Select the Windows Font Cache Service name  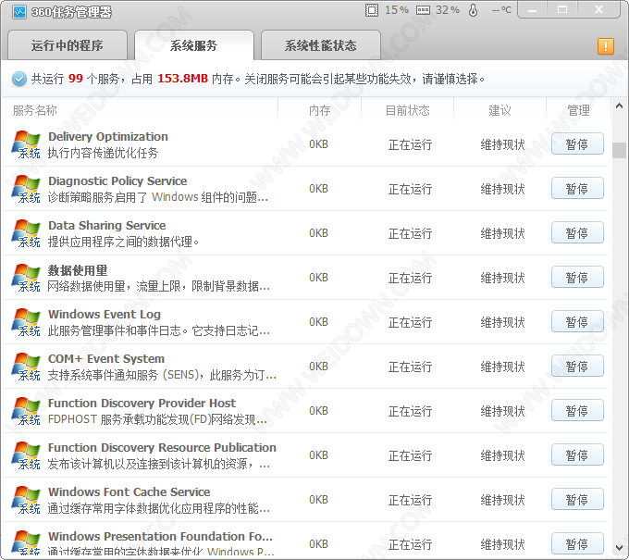click(x=129, y=492)
